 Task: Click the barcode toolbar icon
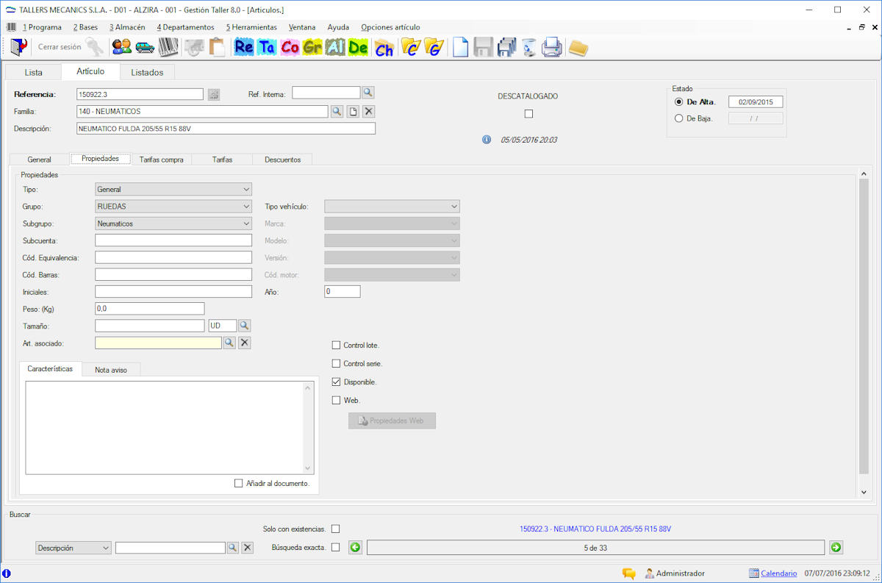click(168, 47)
